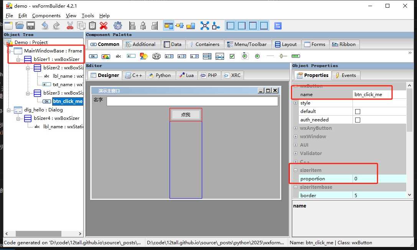Add a wxStaticLine from the palette

point(270,56)
